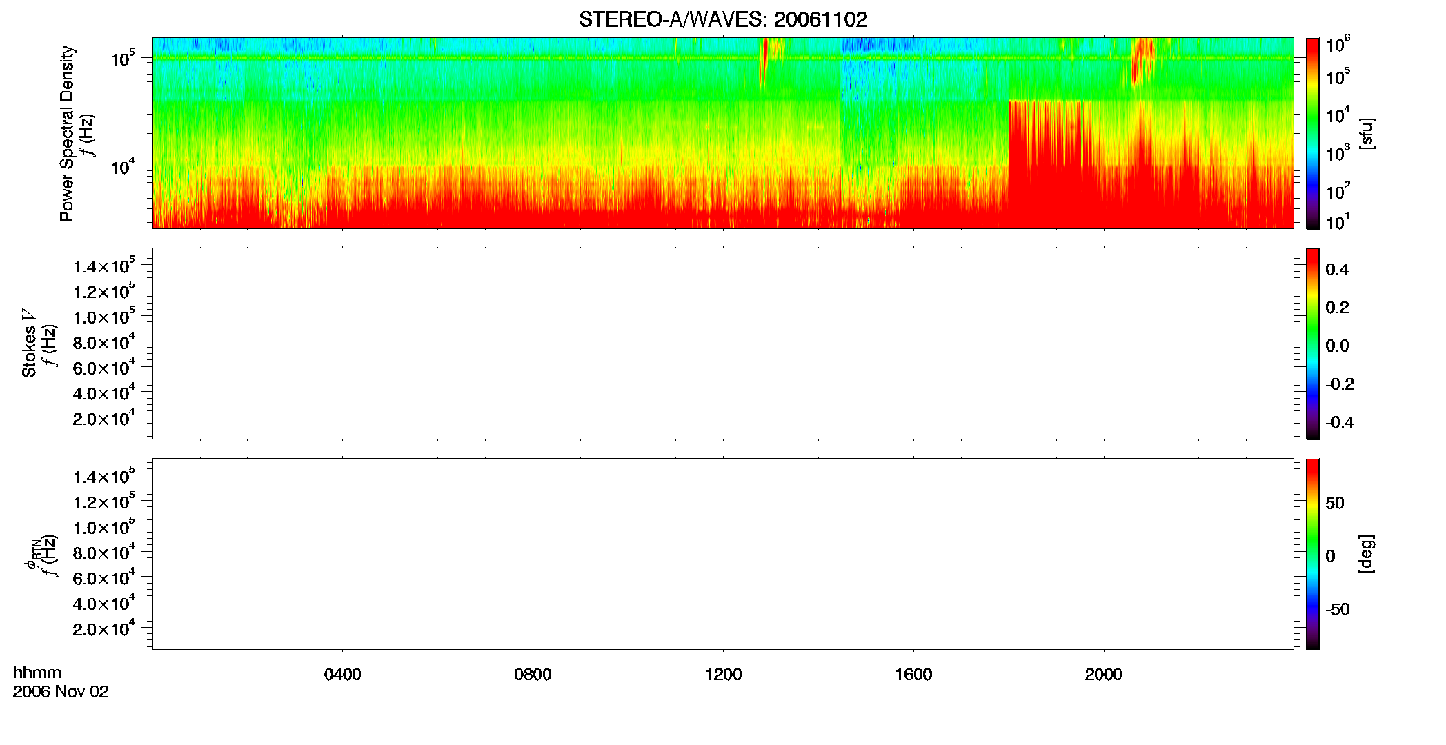1446x745 pixels.
Task: Click the Power Spectral Density axis label
Action: click(x=67, y=133)
